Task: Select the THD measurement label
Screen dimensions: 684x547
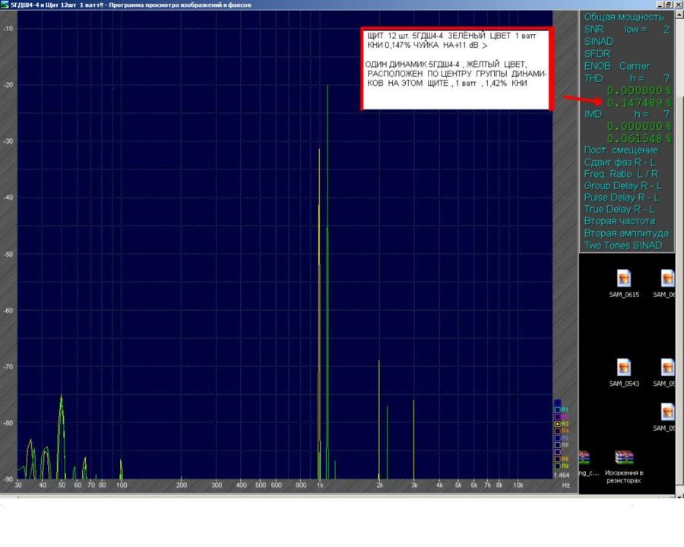Action: [594, 78]
